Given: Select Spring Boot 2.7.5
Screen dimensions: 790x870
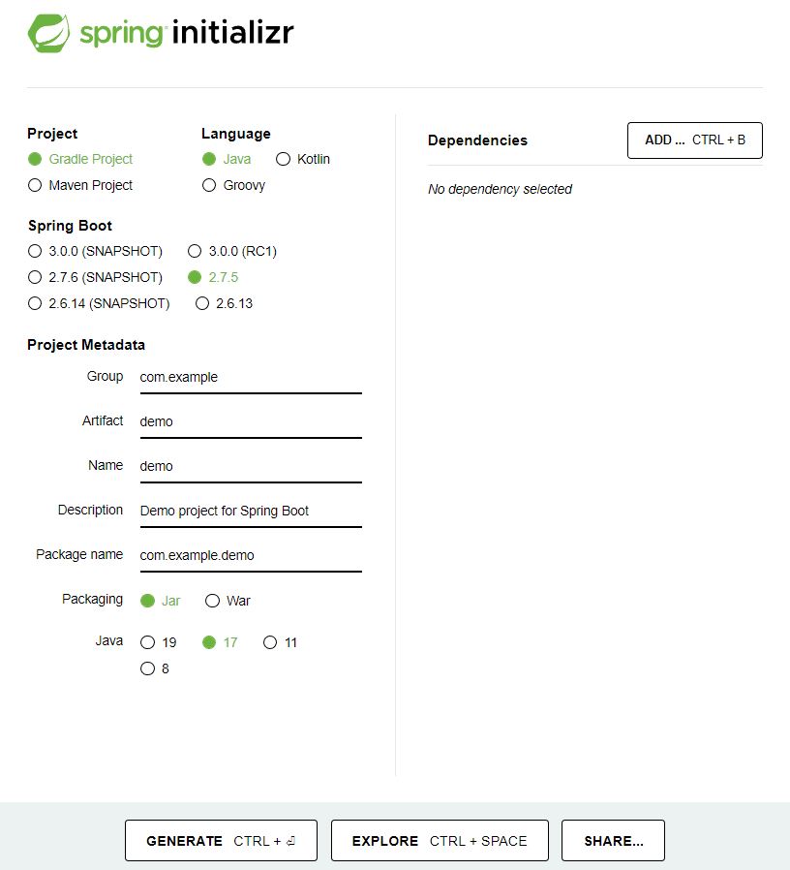Looking at the screenshot, I should [195, 277].
